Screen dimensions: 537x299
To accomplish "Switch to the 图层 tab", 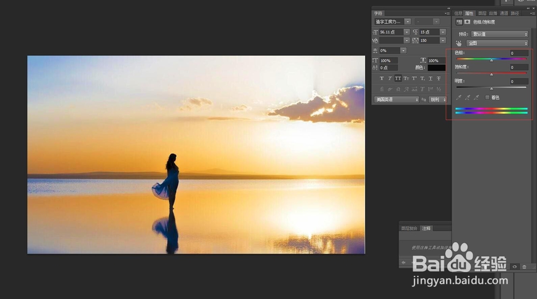I will 482,13.
